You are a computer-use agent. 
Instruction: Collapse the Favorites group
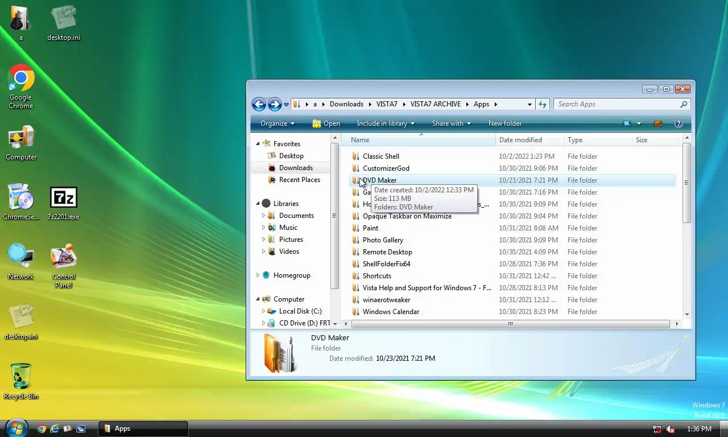tap(258, 144)
